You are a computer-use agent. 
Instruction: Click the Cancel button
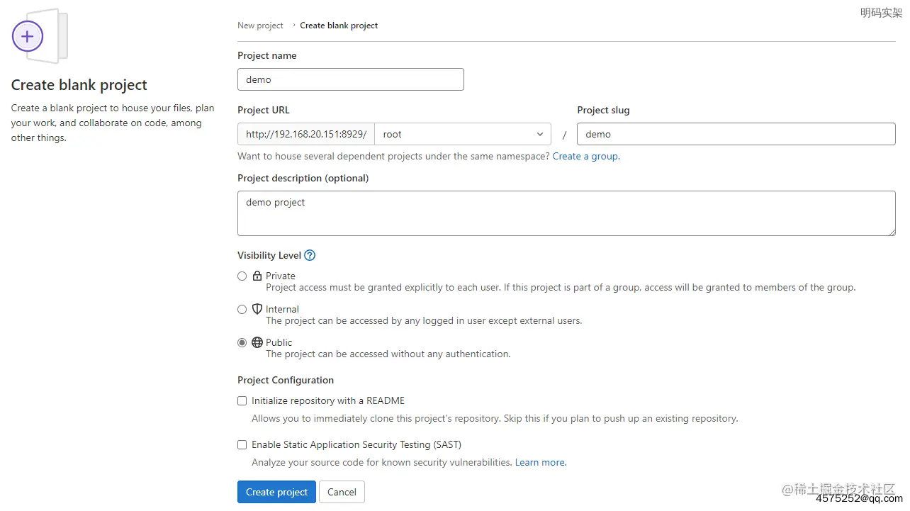[x=342, y=492]
